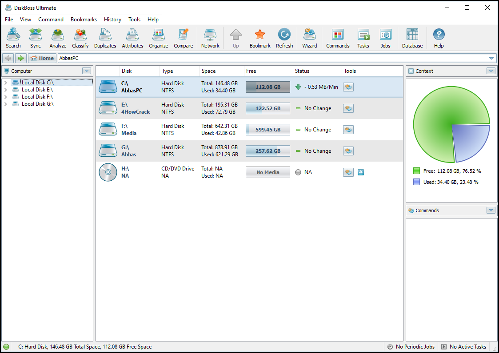Image resolution: width=499 pixels, height=353 pixels.
Task: Click the blue Used legend swatch
Action: tap(416, 182)
